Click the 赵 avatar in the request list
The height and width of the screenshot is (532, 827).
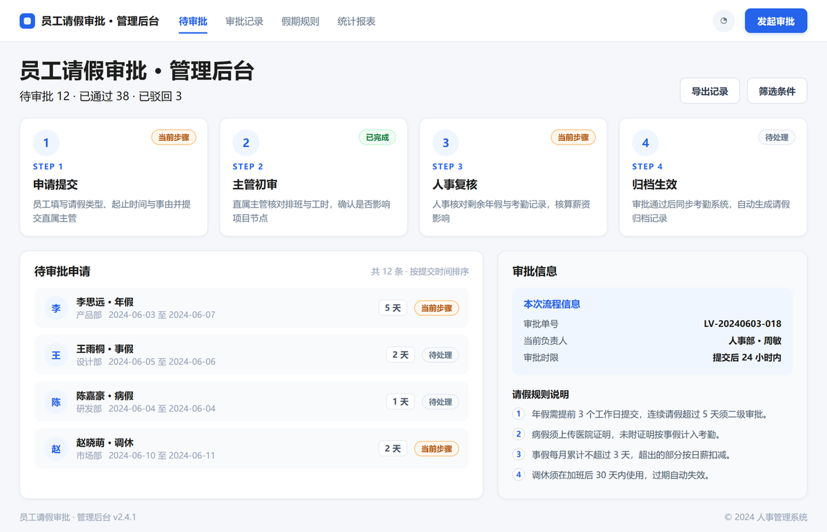tap(57, 449)
